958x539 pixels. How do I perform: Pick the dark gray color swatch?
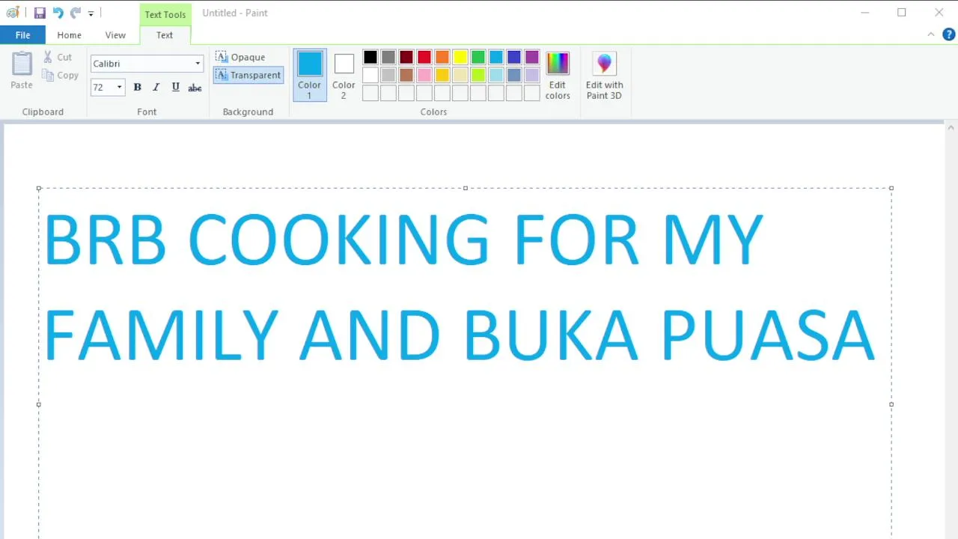[388, 57]
